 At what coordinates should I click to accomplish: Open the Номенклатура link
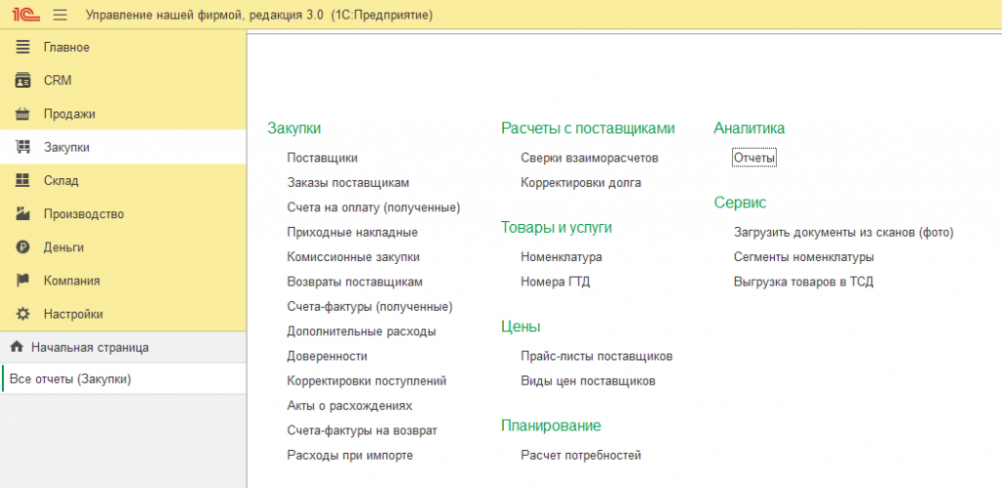coord(562,257)
